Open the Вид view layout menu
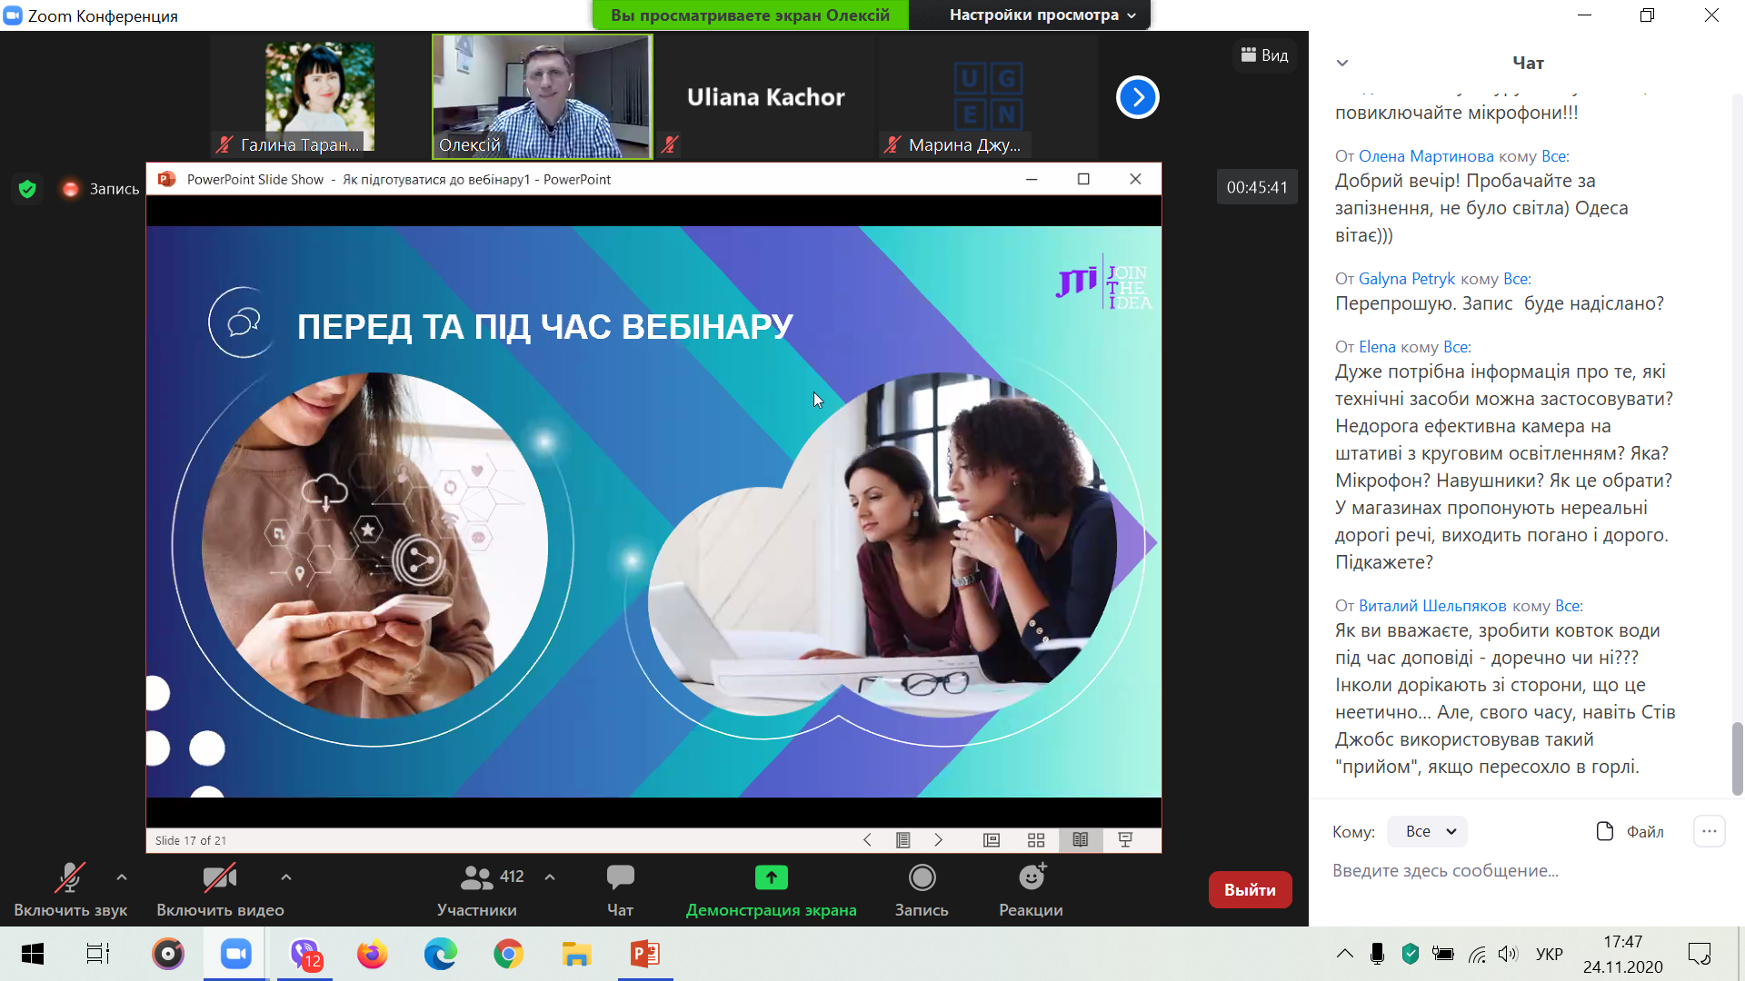1745x981 pixels. [1265, 55]
